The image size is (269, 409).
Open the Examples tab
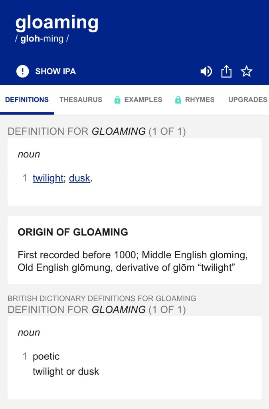[x=143, y=100]
